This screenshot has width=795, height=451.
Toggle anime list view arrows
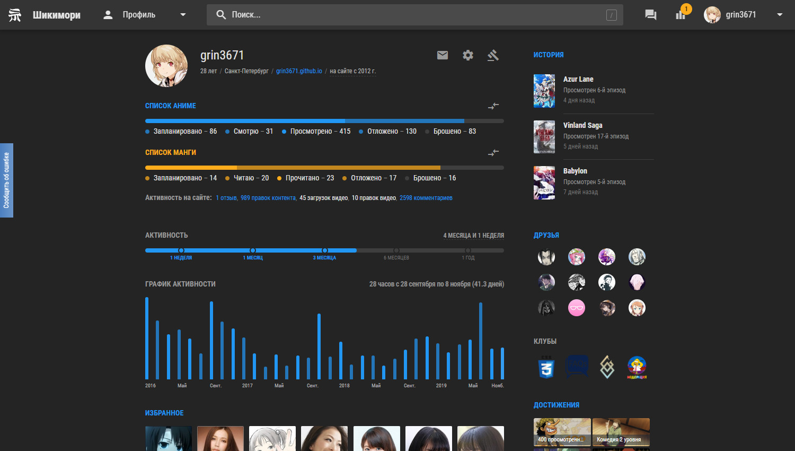pyautogui.click(x=493, y=106)
